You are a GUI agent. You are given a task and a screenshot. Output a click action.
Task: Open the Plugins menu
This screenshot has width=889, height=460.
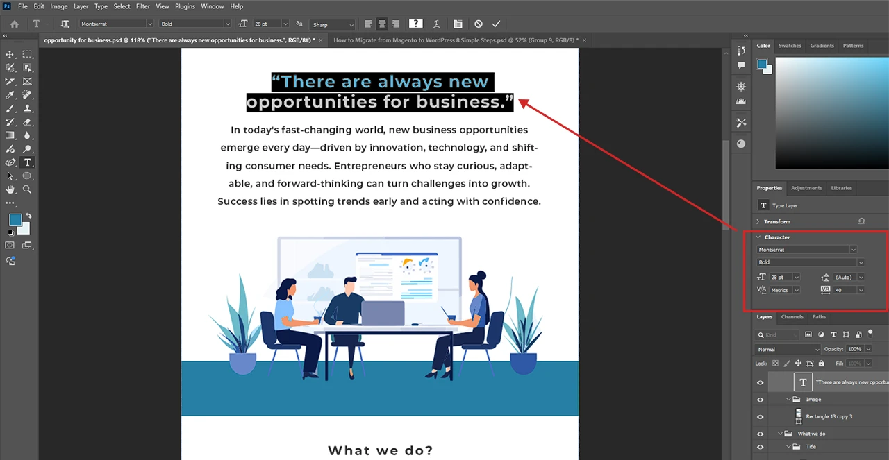(x=185, y=6)
